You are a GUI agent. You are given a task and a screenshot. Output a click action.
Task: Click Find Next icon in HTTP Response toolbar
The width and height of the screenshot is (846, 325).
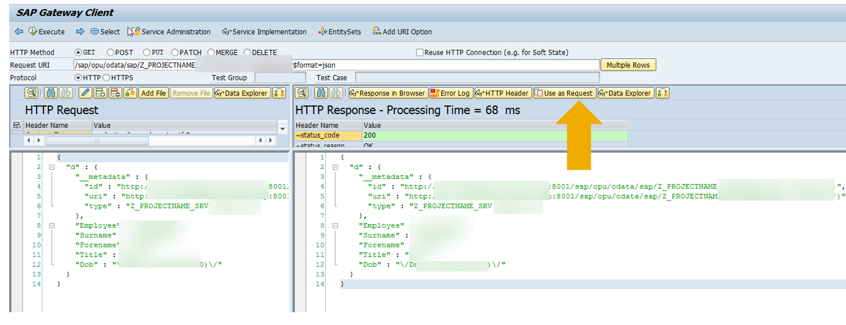(x=336, y=93)
